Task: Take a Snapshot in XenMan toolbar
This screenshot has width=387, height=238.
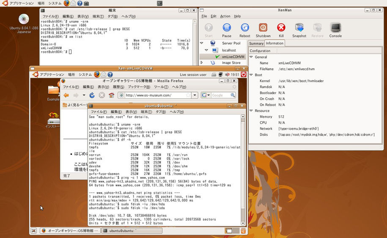Action: pyautogui.click(x=299, y=28)
